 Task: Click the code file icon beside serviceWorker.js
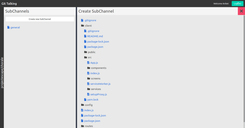click(88, 84)
